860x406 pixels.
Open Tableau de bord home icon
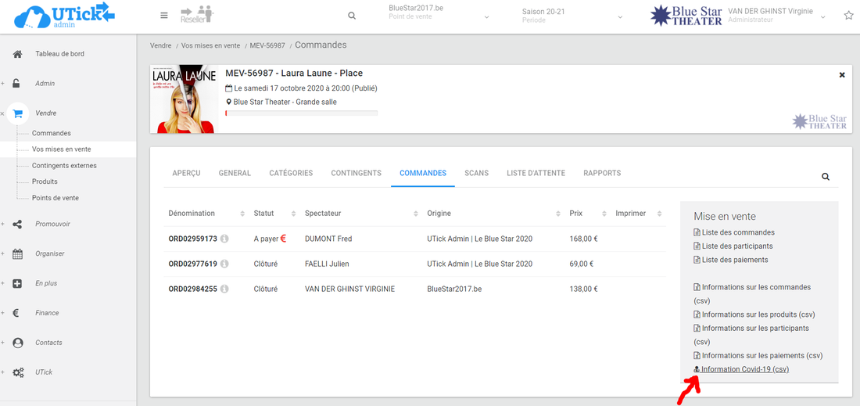[x=17, y=54]
